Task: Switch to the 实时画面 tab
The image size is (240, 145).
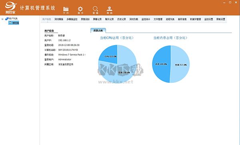Action: coord(59,19)
